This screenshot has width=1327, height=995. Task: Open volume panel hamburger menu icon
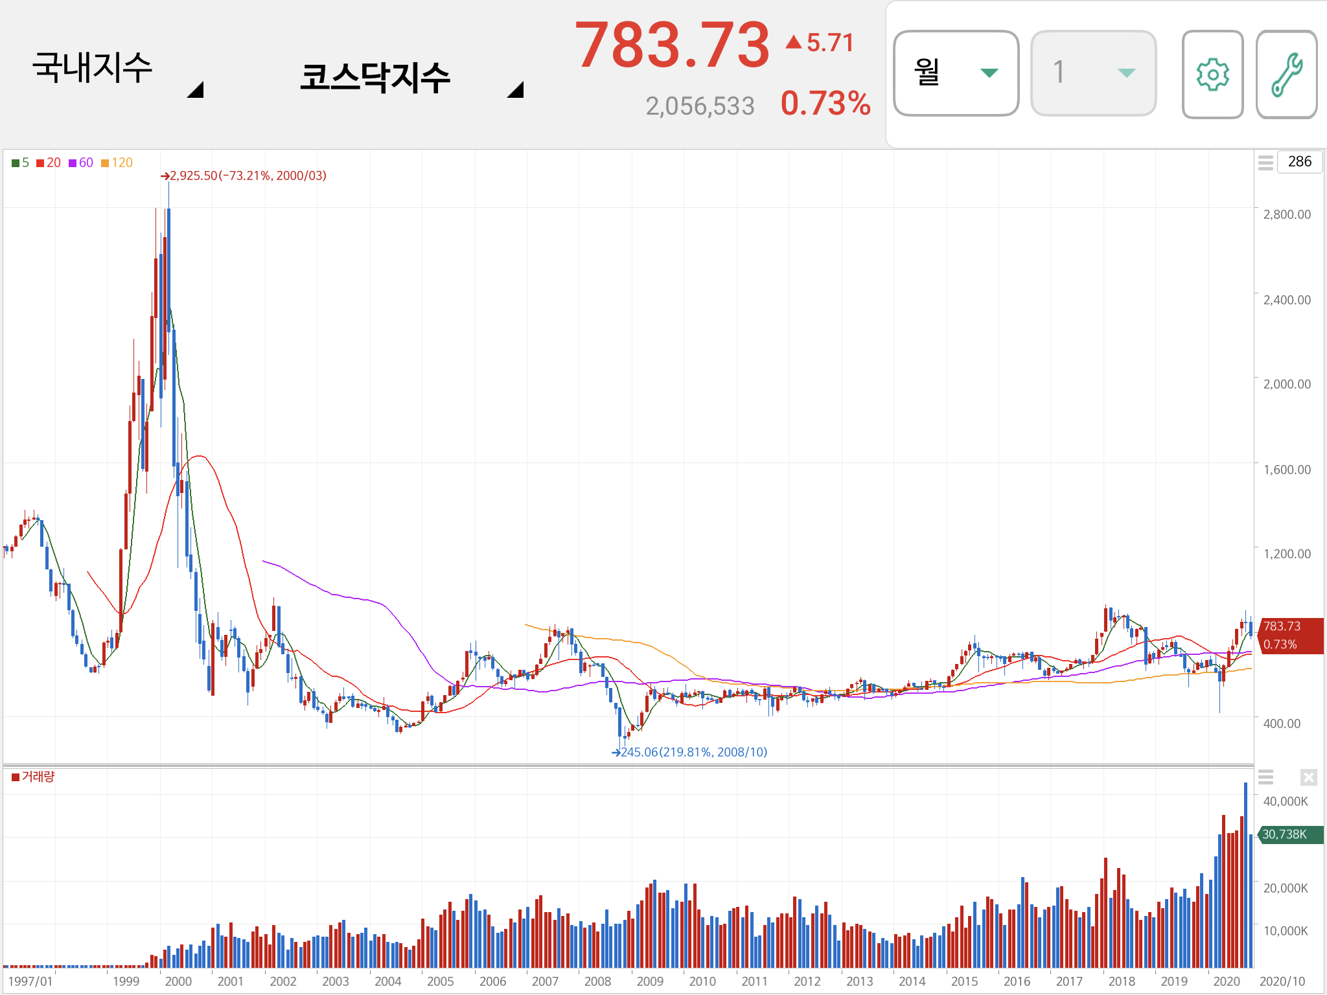coord(1265,777)
